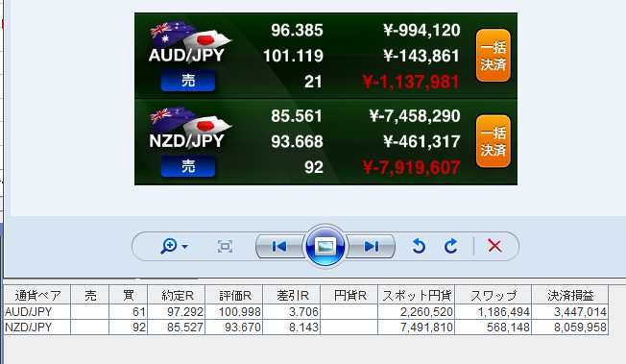This screenshot has height=364, width=626.
Task: Select the 通貨ペア column header
Action: [x=37, y=295]
